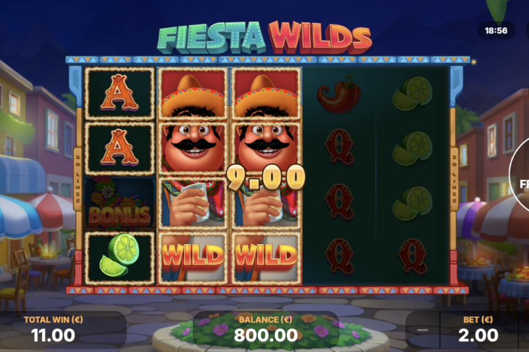Click the WILD symbol on reel three

coord(266,258)
